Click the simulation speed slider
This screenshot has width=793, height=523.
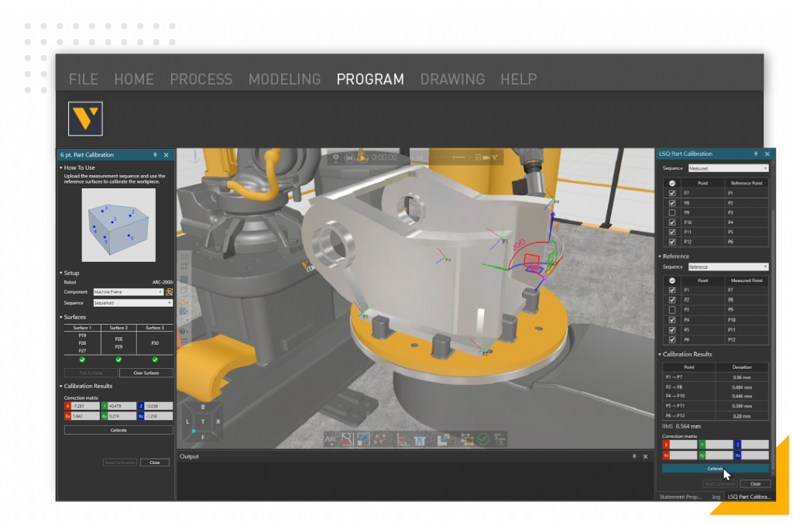pos(452,158)
